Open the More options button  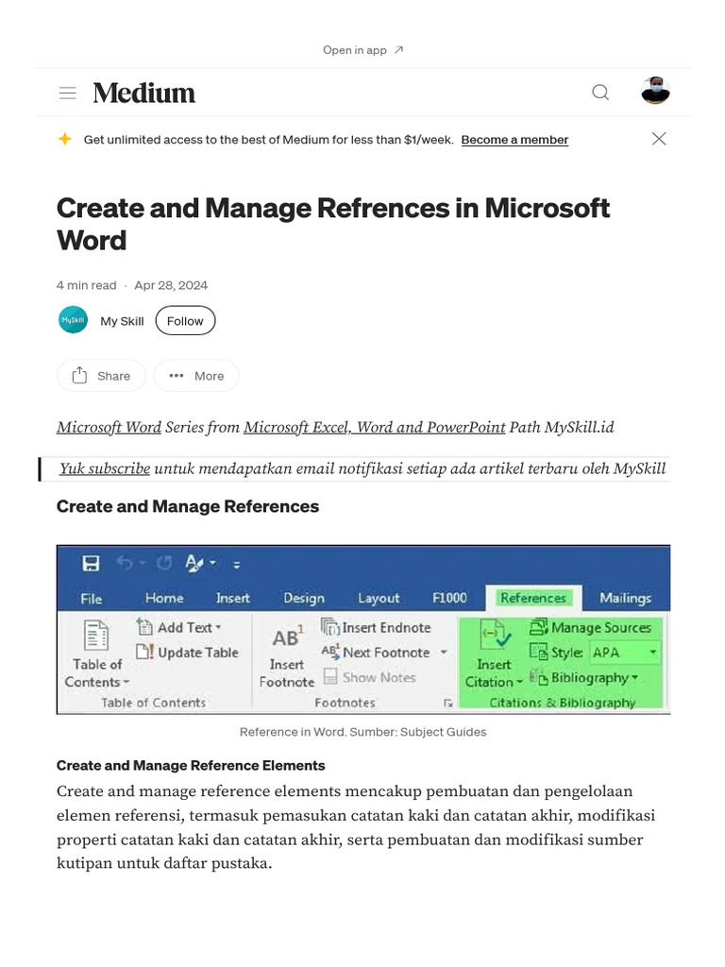196,376
